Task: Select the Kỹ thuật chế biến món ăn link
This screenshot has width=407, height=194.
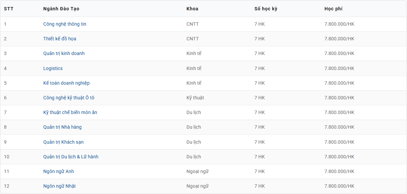Action: click(x=70, y=112)
